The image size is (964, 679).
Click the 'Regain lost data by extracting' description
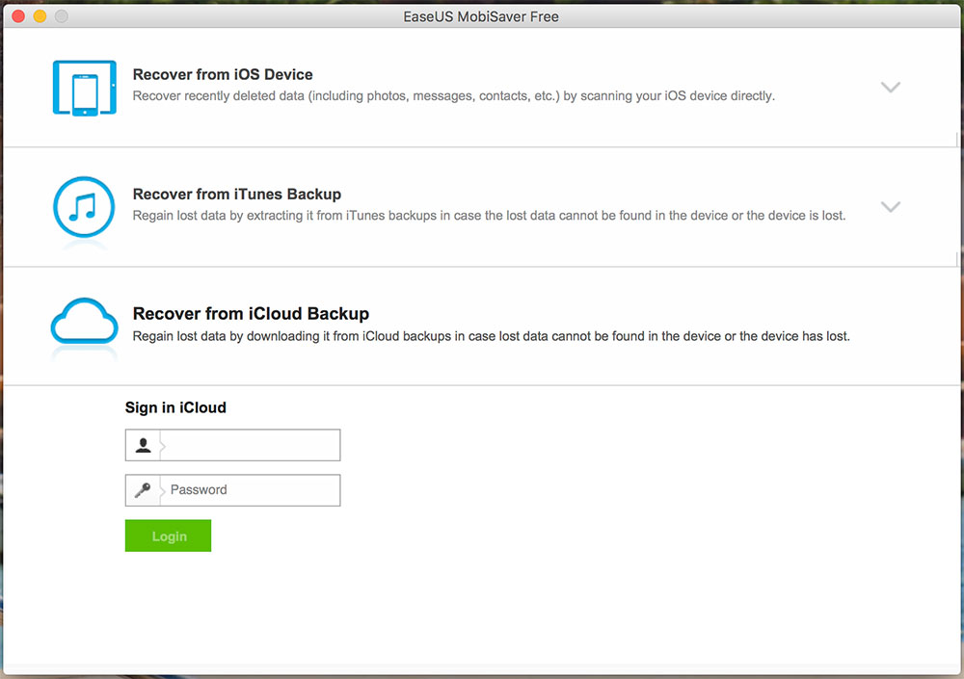[x=490, y=216]
